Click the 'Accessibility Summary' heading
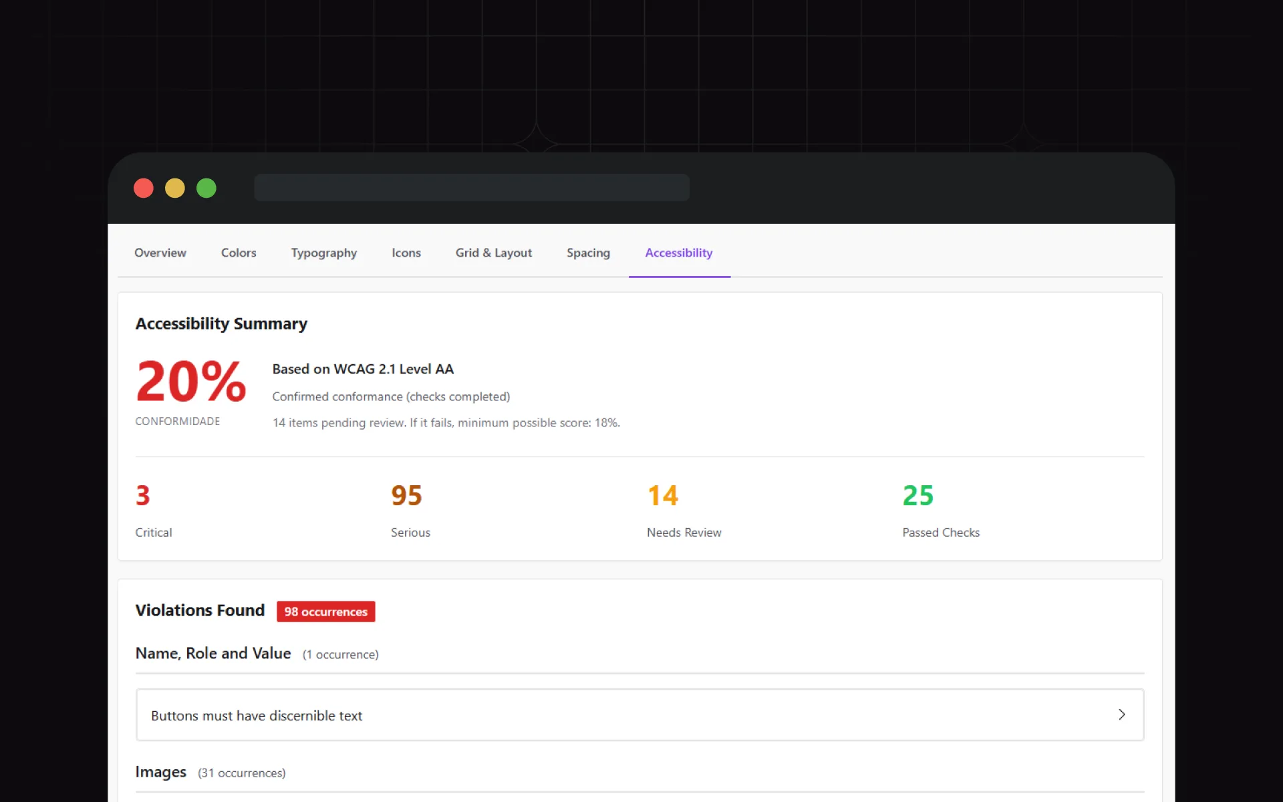This screenshot has height=802, width=1283. tap(221, 323)
